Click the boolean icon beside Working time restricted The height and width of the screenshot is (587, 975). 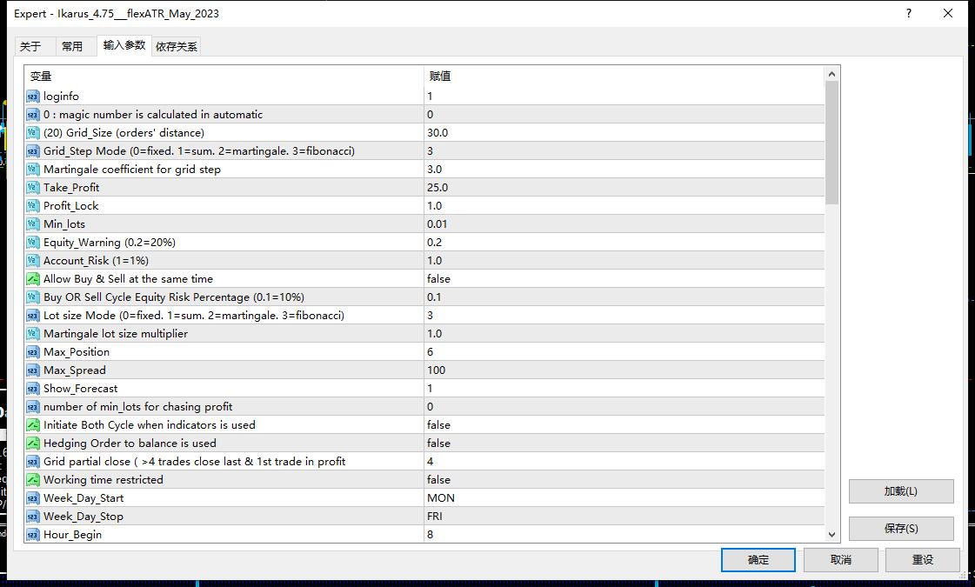coord(33,480)
